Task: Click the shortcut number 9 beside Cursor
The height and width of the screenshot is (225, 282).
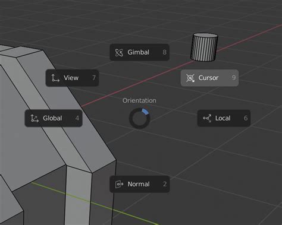Action: pyautogui.click(x=234, y=78)
